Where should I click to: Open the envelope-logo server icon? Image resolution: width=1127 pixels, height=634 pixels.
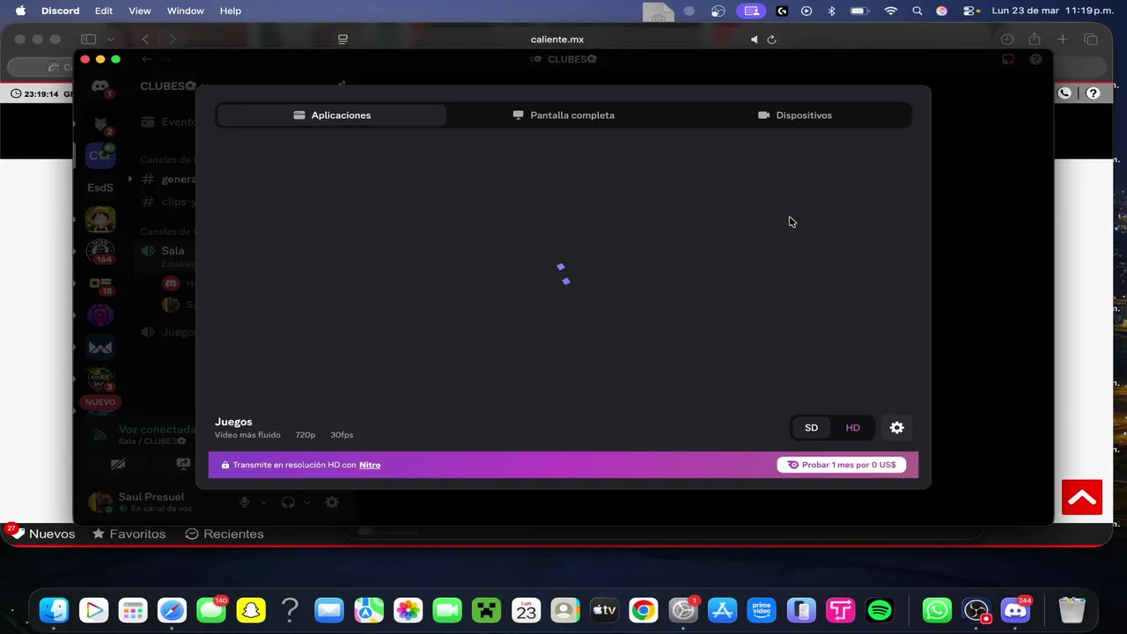pyautogui.click(x=100, y=347)
